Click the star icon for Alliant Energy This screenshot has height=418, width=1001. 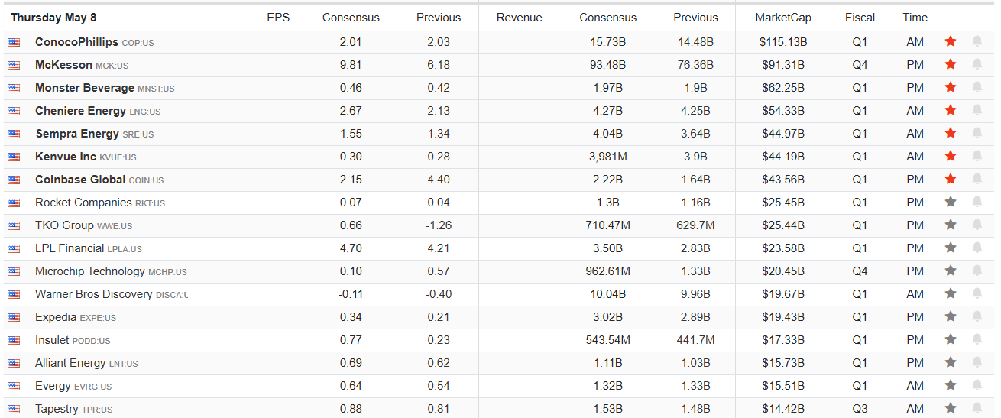[x=951, y=363]
